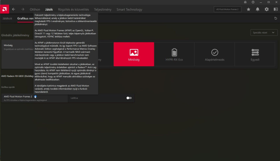This screenshot has width=280, height=161.
Task: Select the Egyedi profile tile
Action: pos(255,54)
